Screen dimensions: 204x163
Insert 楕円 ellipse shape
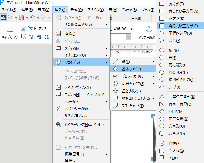pyautogui.click(x=181, y=50)
